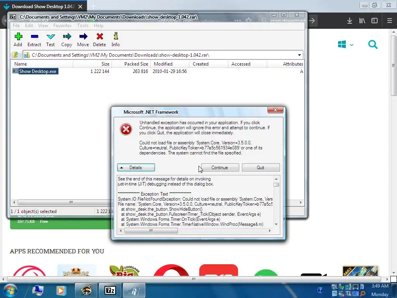Sort by Attributes column header
Image resolution: width=397 pixels, height=298 pixels.
click(x=286, y=64)
